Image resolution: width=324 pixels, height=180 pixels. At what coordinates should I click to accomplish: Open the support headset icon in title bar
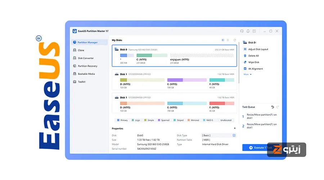click(242, 31)
